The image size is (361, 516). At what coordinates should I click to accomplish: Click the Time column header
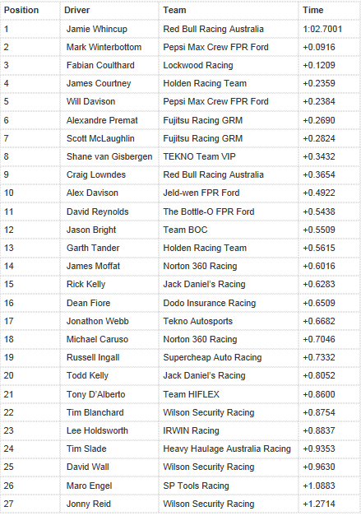313,10
